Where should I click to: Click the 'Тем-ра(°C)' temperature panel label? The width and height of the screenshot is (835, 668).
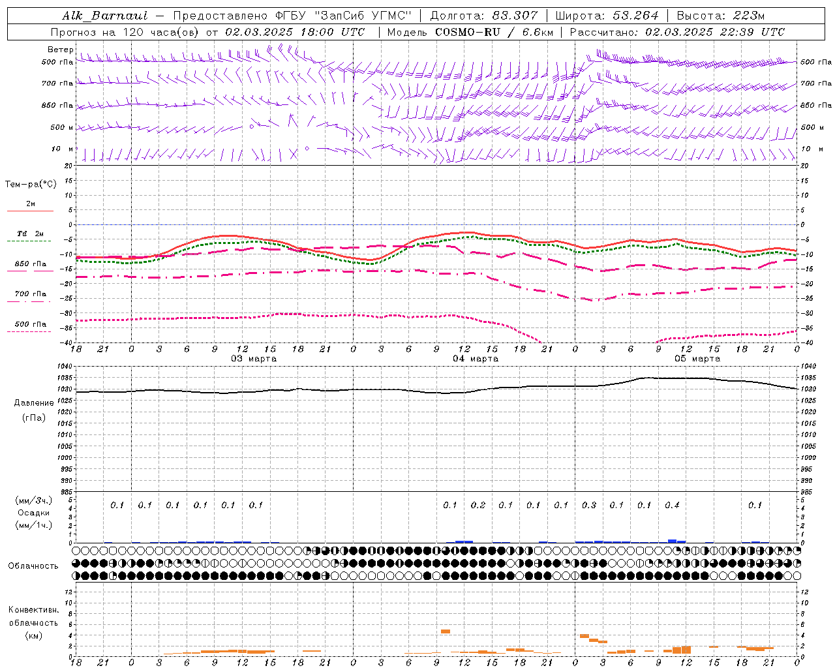coord(31,185)
